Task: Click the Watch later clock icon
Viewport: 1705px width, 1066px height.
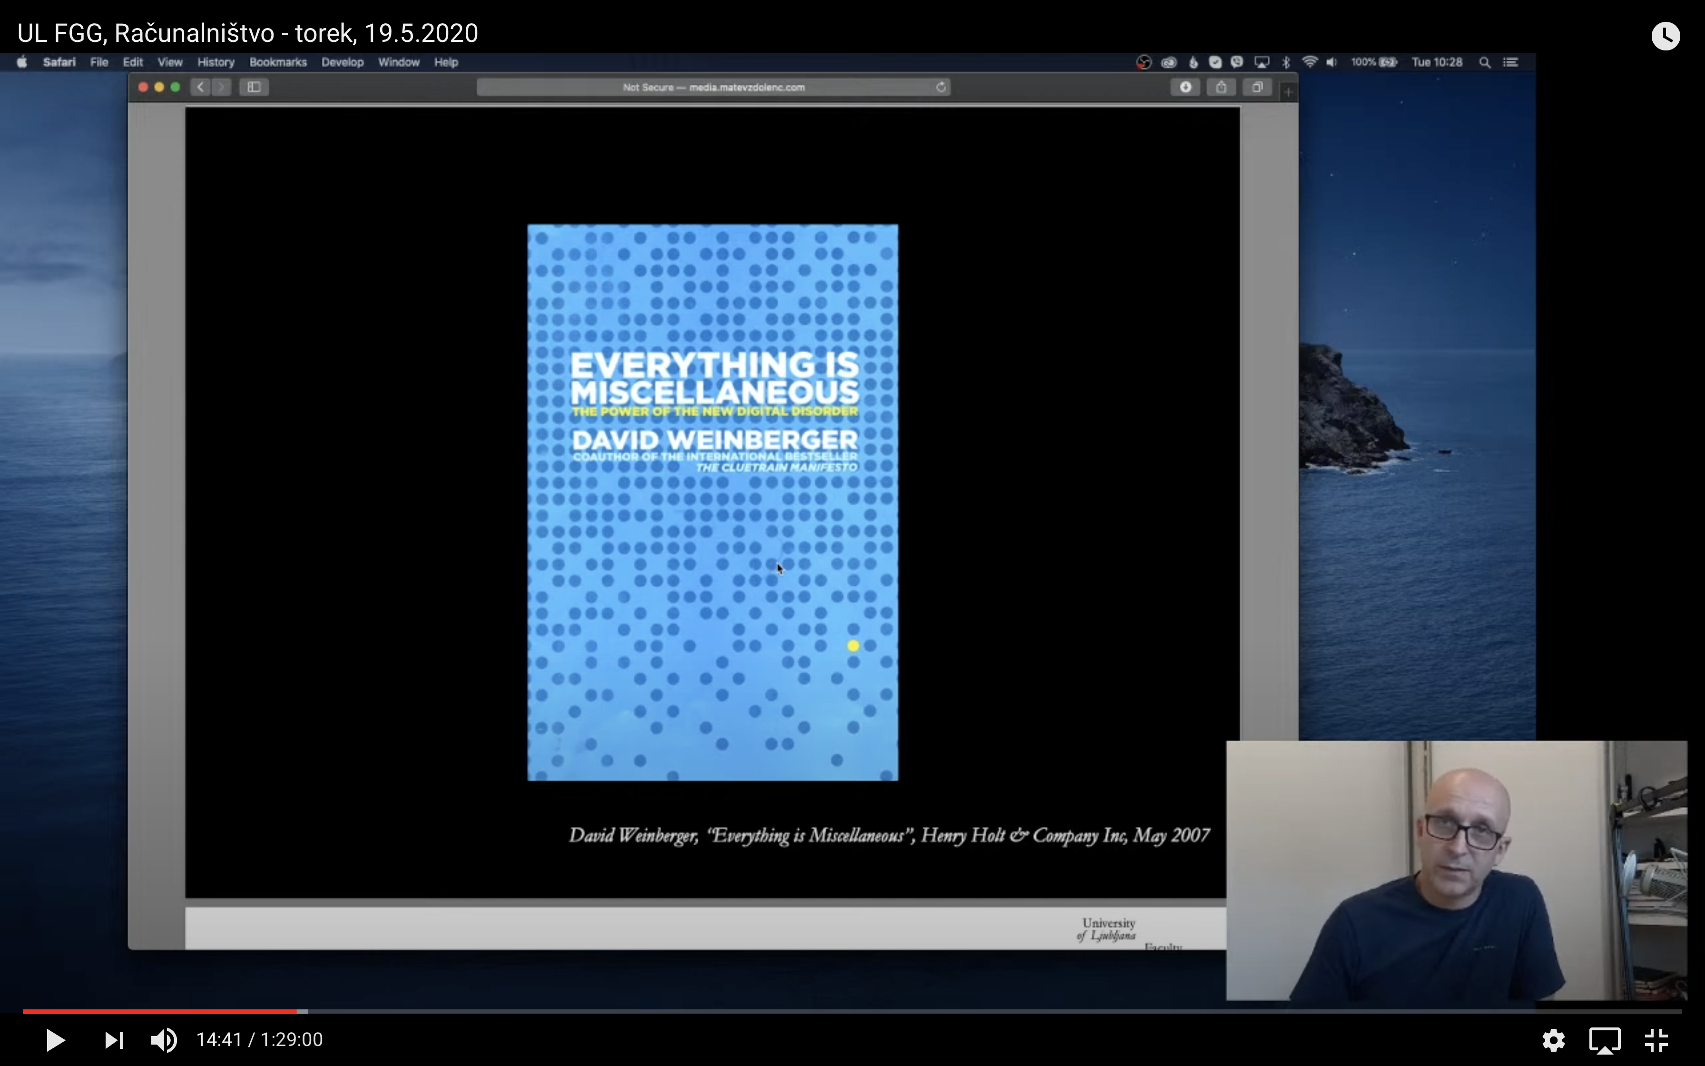Action: click(1666, 35)
